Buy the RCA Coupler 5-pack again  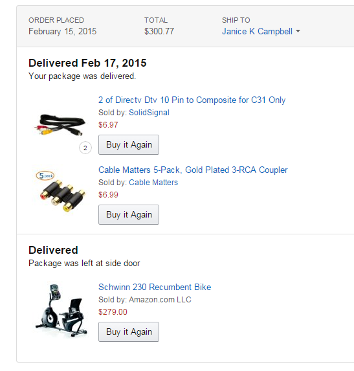pyautogui.click(x=129, y=214)
